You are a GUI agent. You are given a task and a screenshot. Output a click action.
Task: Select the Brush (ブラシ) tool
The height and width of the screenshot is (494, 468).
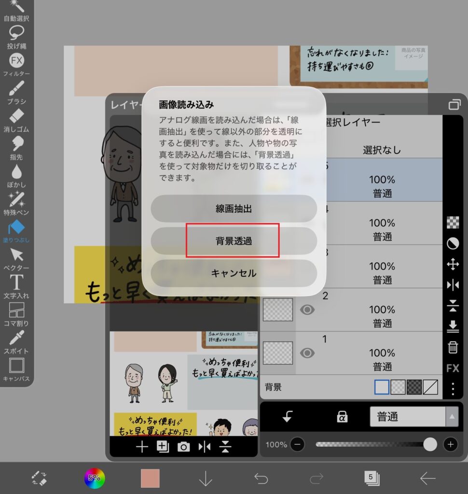pyautogui.click(x=16, y=92)
